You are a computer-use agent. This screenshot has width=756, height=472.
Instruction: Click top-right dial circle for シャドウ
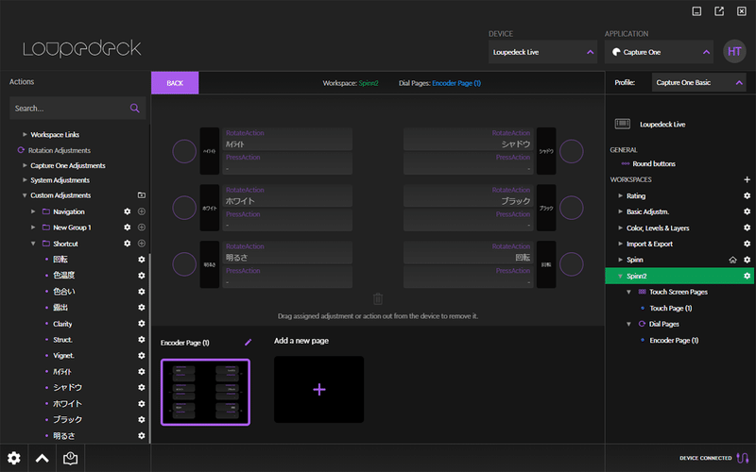click(572, 151)
